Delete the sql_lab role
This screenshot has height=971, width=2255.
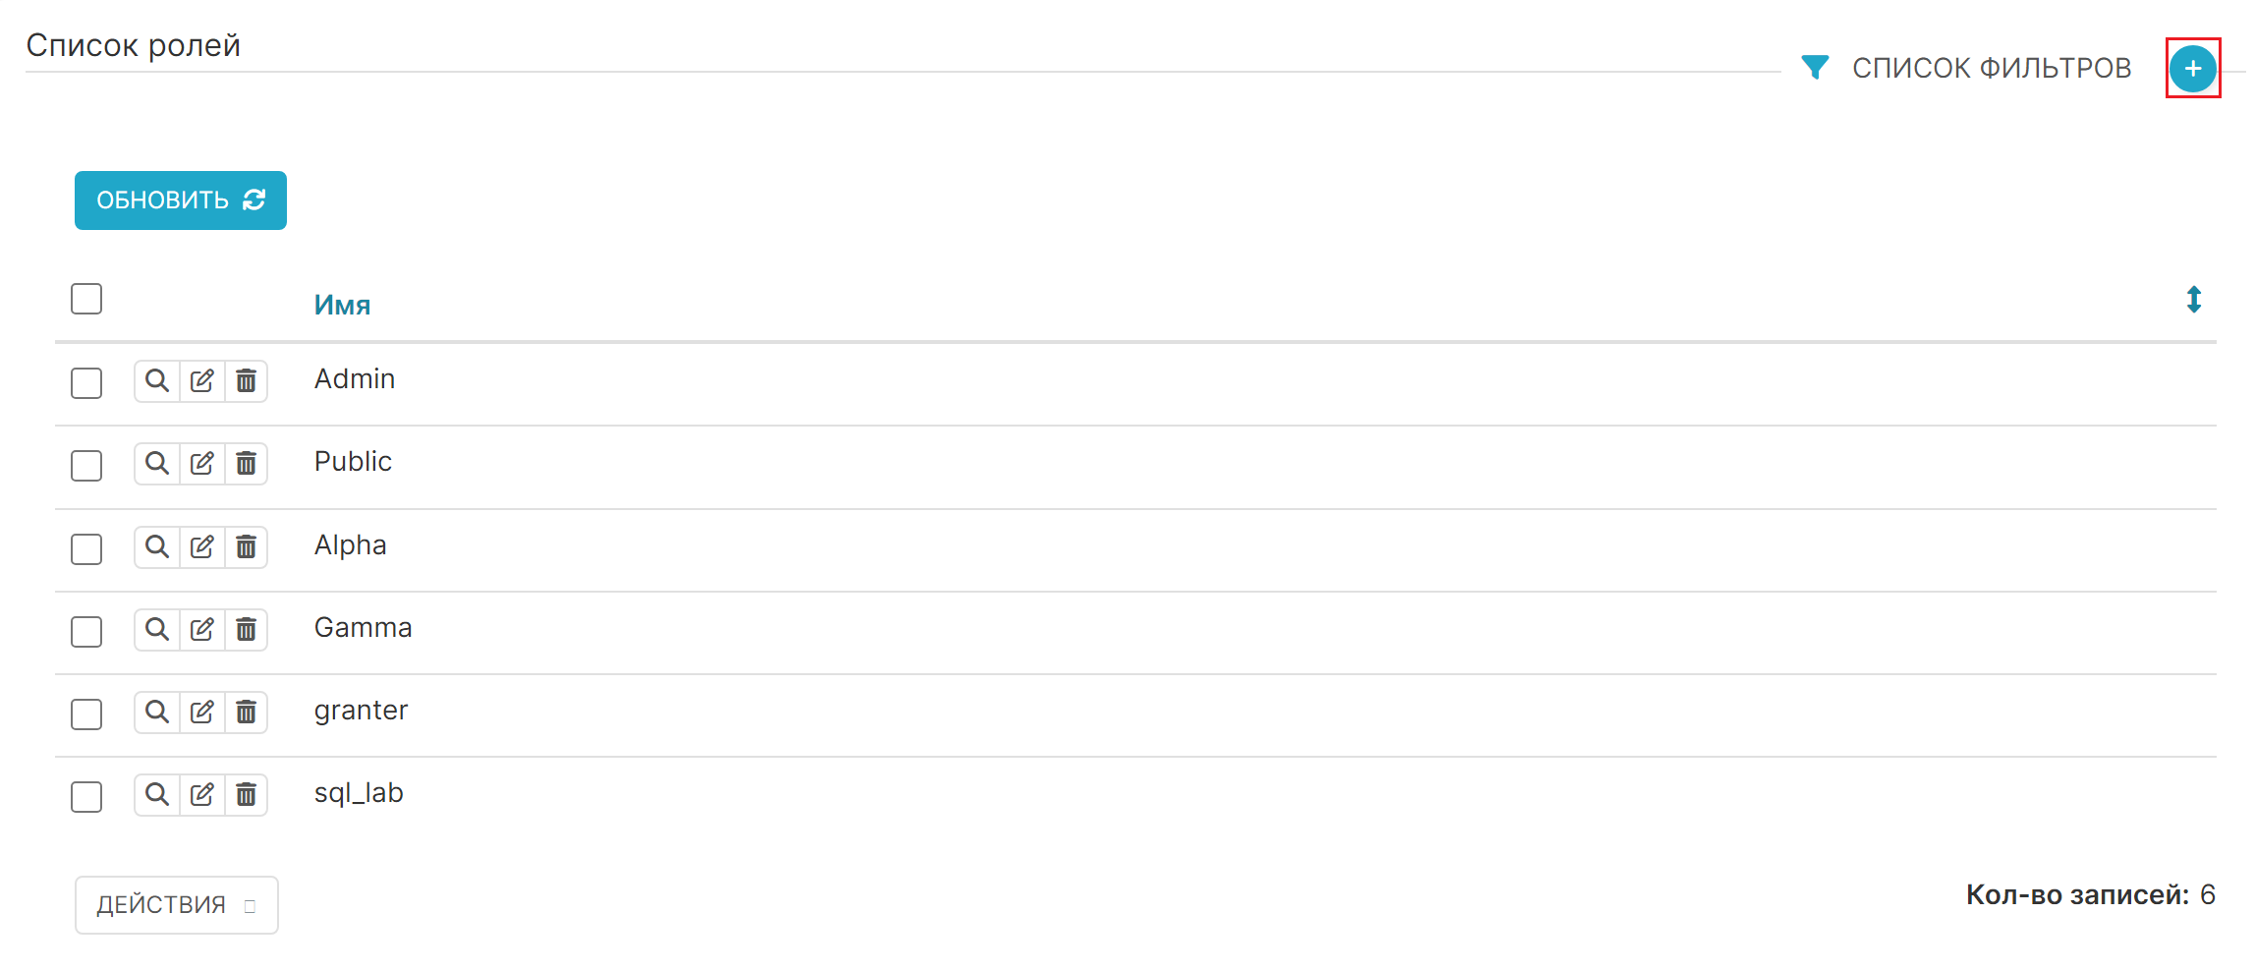coord(247,794)
